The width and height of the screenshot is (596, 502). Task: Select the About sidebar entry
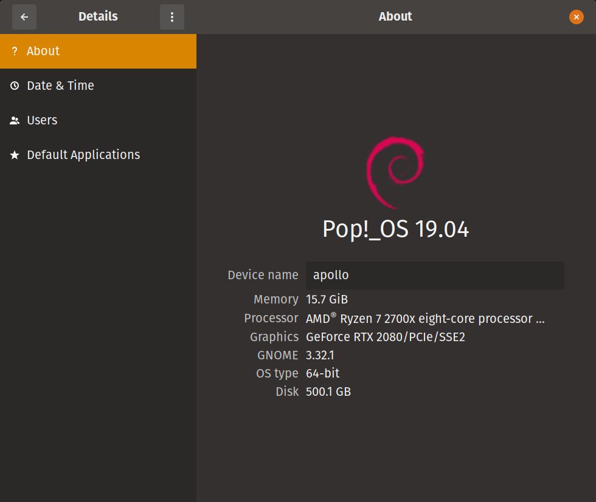[x=43, y=51]
